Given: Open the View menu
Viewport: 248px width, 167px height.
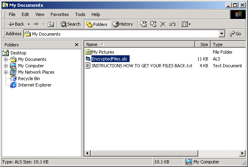Looking at the screenshot, I should [40, 14].
